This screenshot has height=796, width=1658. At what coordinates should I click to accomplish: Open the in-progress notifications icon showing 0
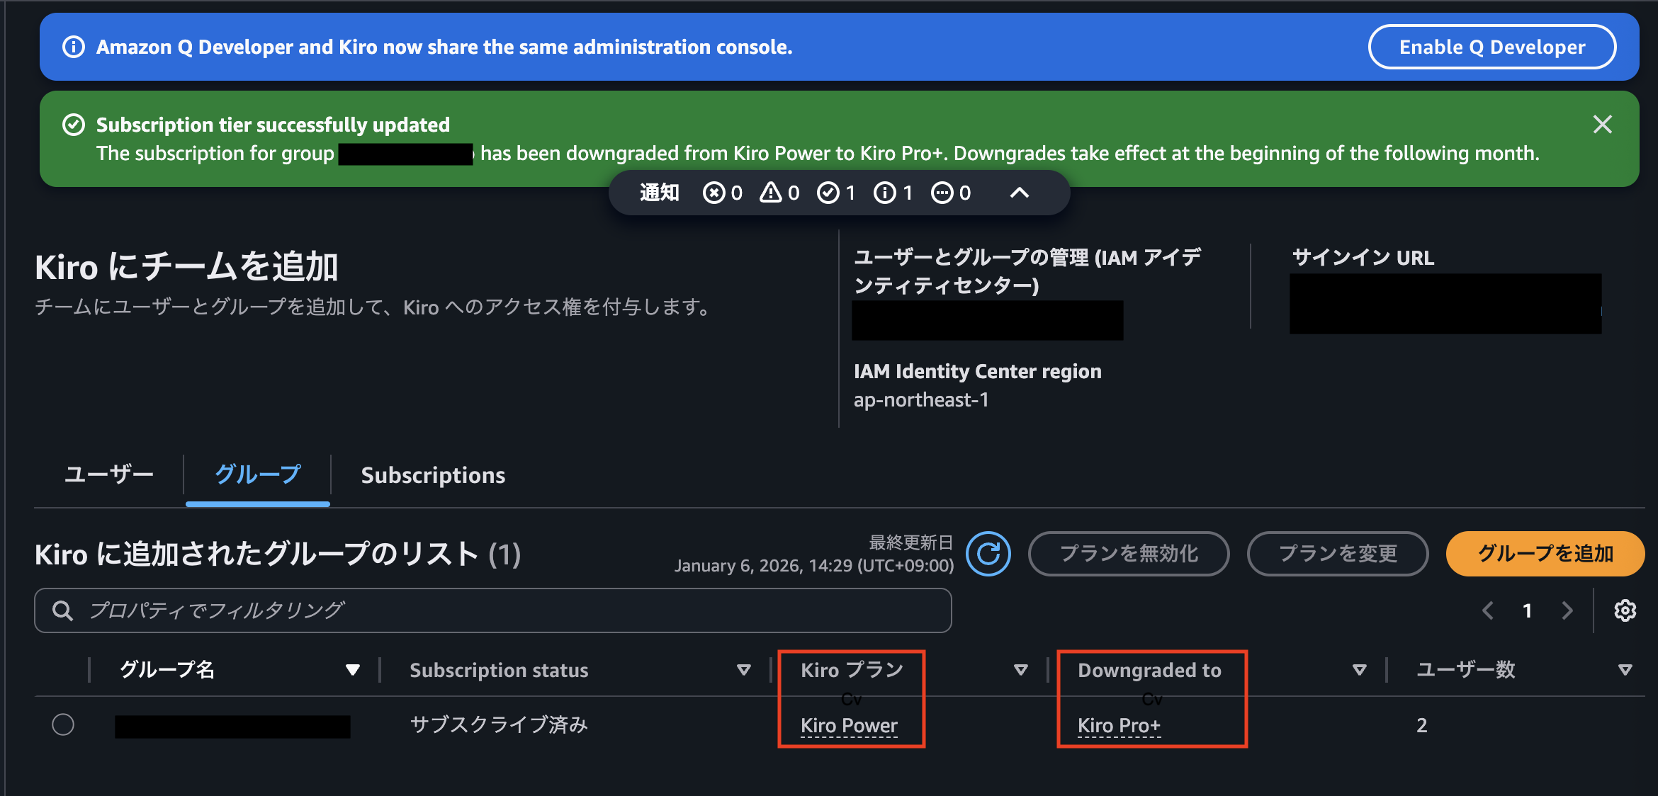[942, 192]
